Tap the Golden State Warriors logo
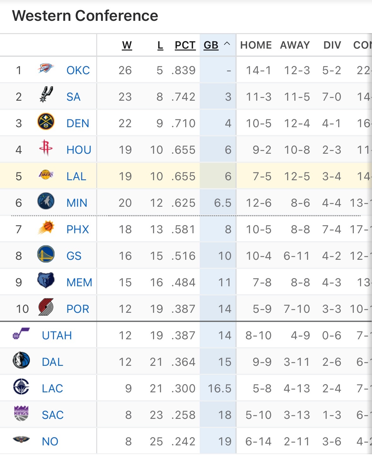 click(46, 254)
